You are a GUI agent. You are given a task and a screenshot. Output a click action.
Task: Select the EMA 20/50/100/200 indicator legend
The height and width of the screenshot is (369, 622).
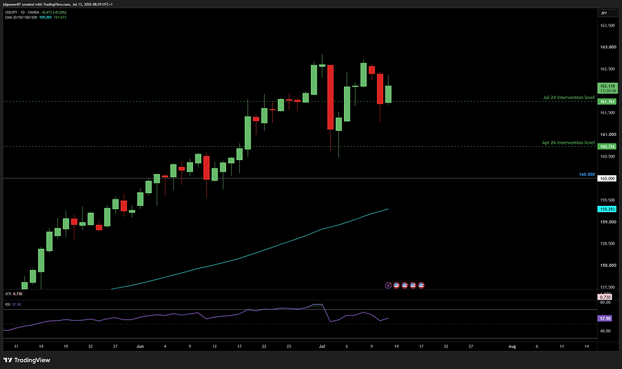pos(21,17)
